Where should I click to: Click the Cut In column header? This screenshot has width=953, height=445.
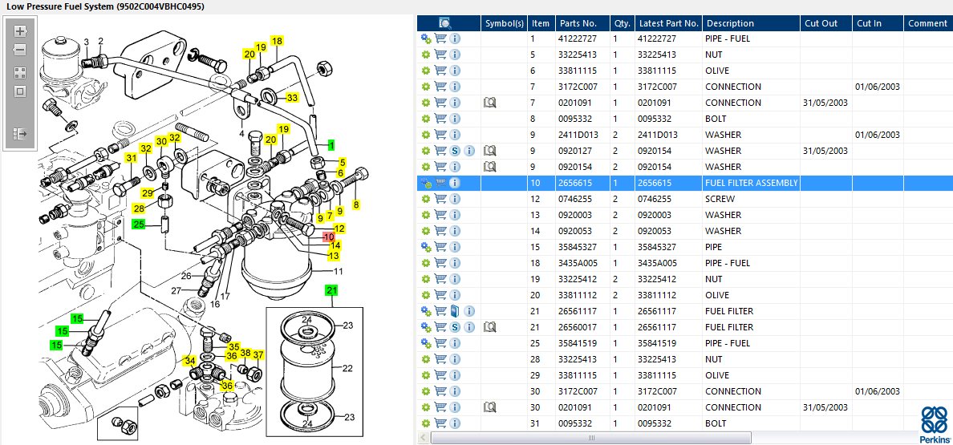point(878,24)
